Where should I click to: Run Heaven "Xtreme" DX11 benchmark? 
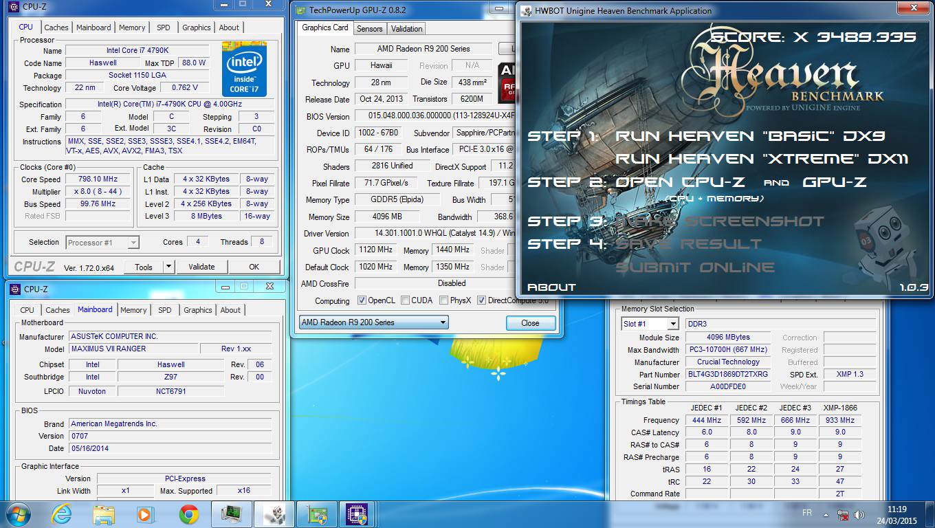pyautogui.click(x=762, y=159)
